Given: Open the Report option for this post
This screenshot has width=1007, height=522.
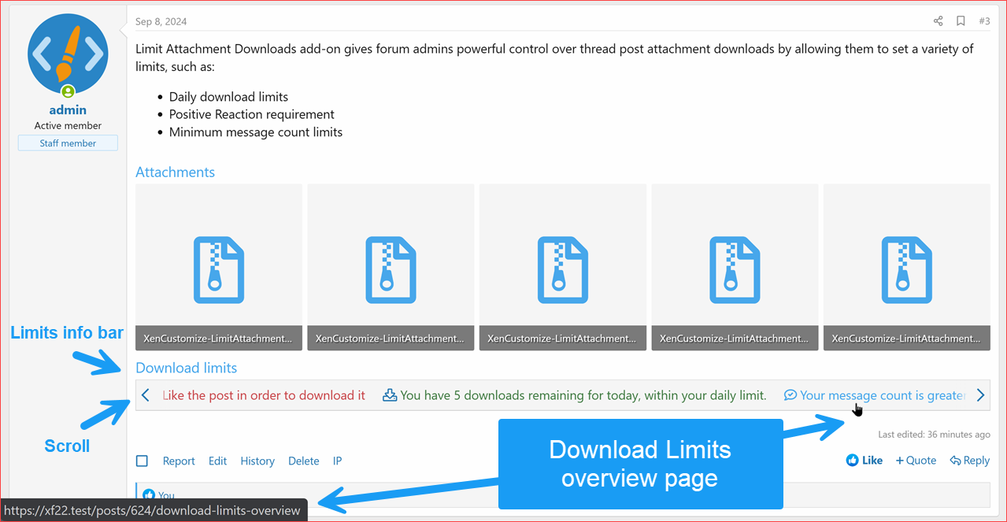Looking at the screenshot, I should [179, 461].
